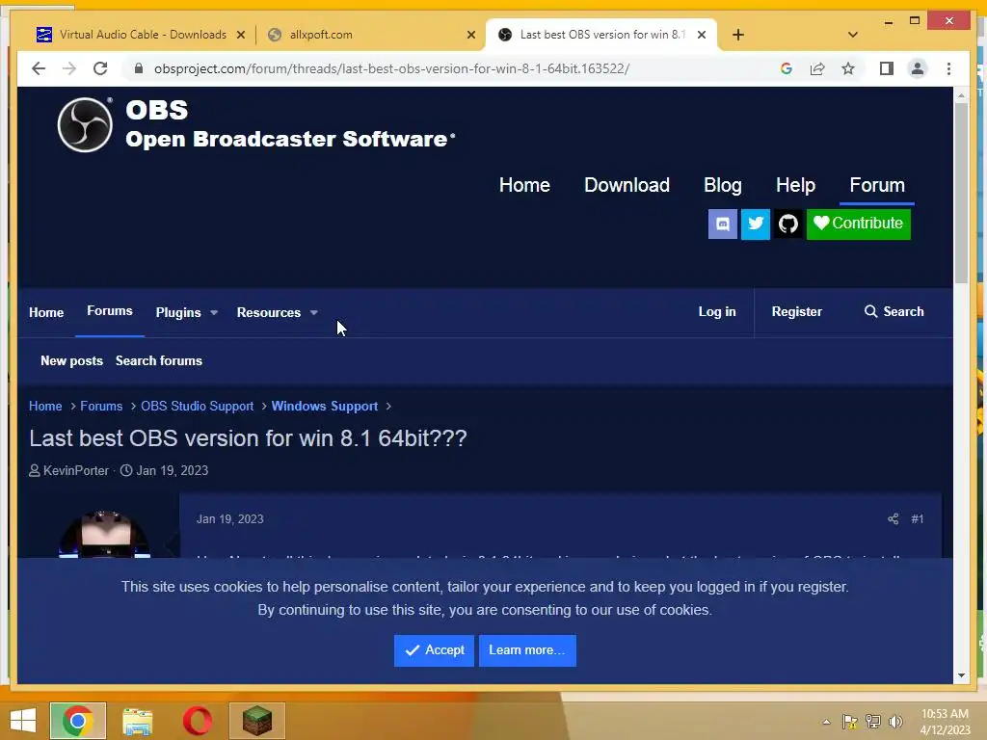Click the poster's avatar thumbnail
Screen dimensions: 987x740
pos(104,534)
